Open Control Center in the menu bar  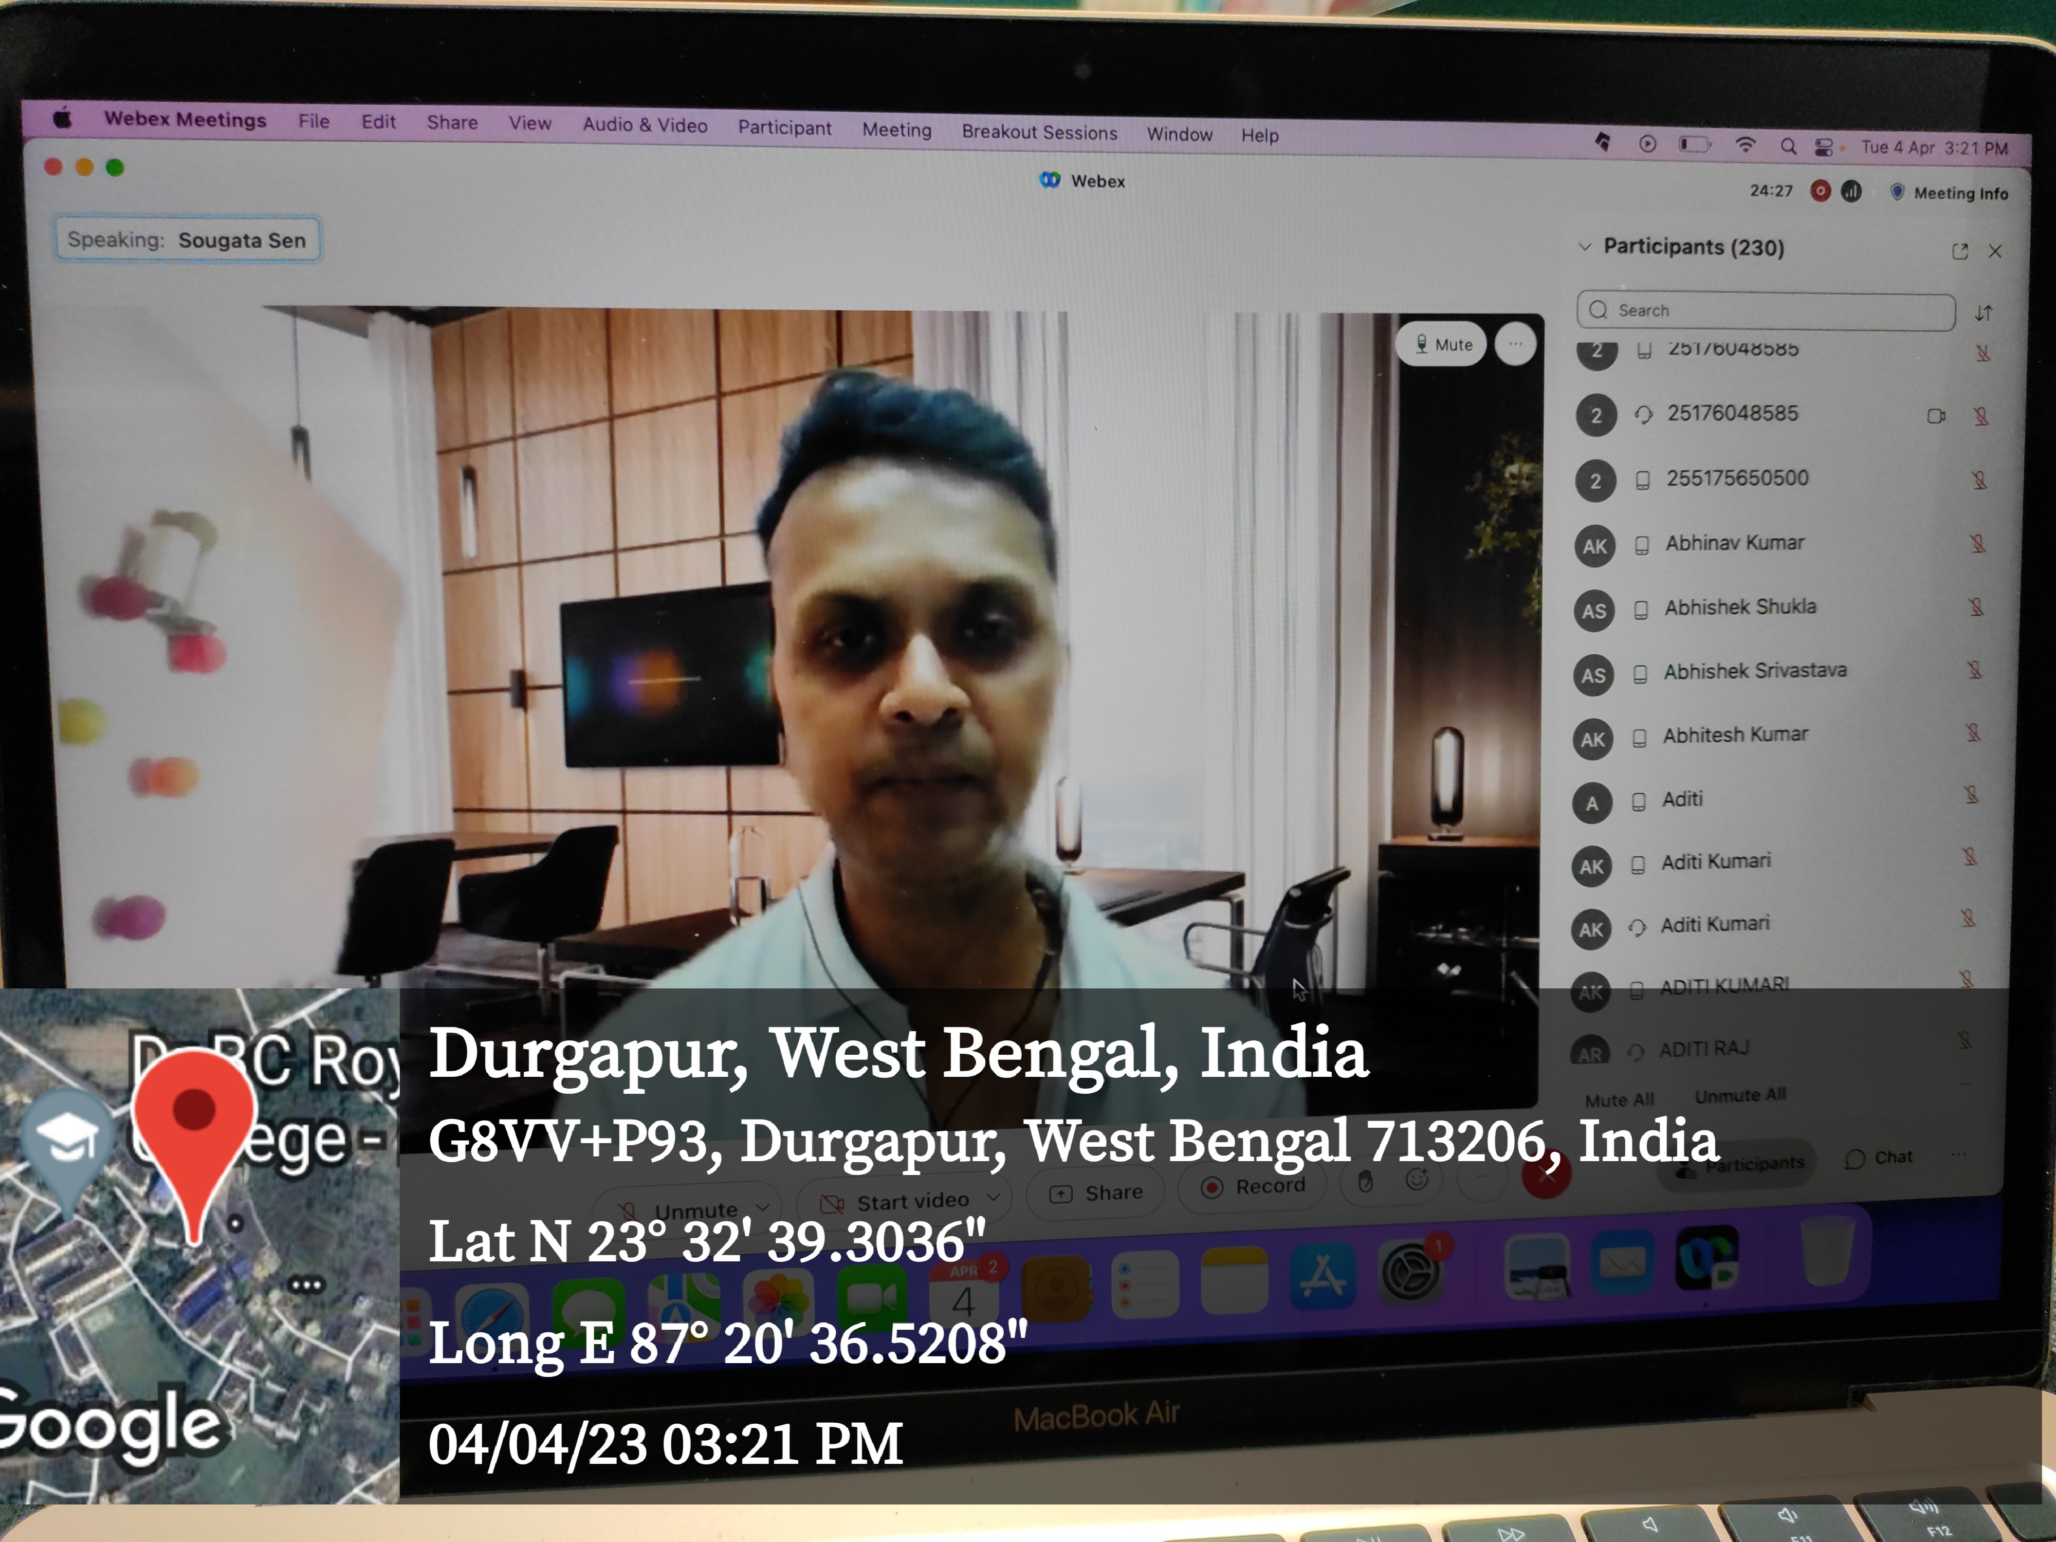(x=1823, y=147)
